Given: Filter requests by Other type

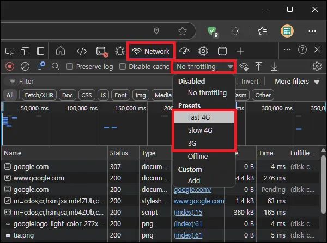Looking at the screenshot, I should (x=263, y=95).
